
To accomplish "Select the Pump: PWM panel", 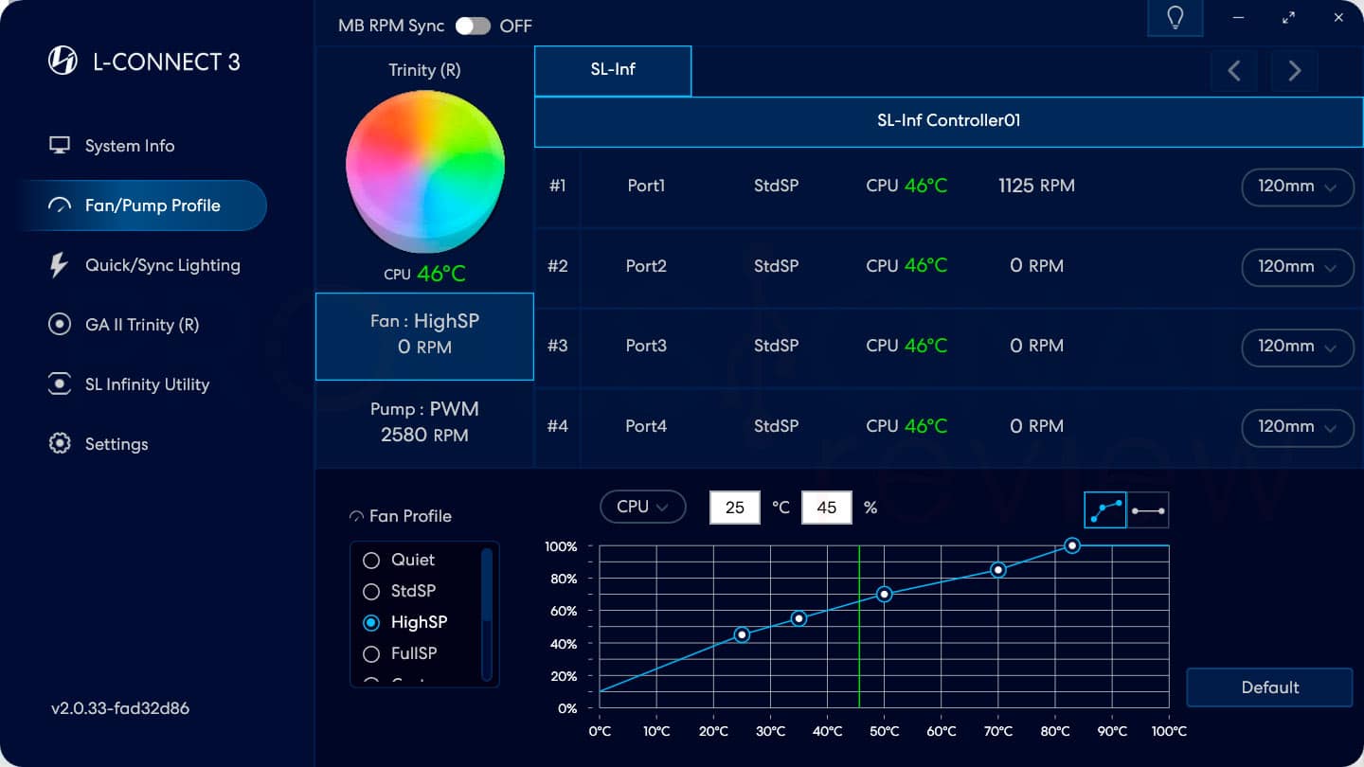I will tap(424, 423).
